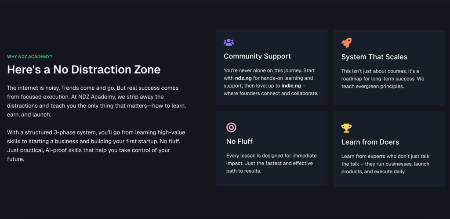Viewport: 450px width, 219px height.
Task: Click the Community Support card description text
Action: 271,82
